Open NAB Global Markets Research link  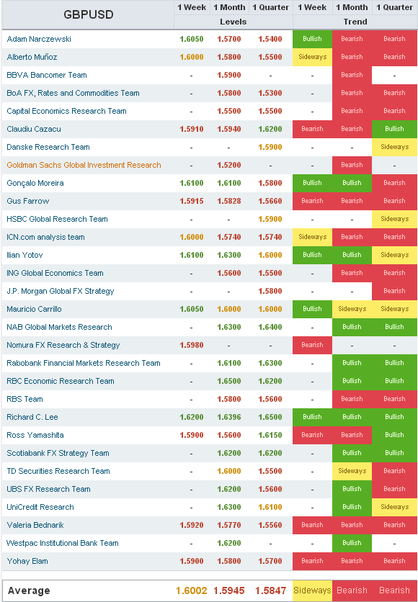click(x=60, y=328)
